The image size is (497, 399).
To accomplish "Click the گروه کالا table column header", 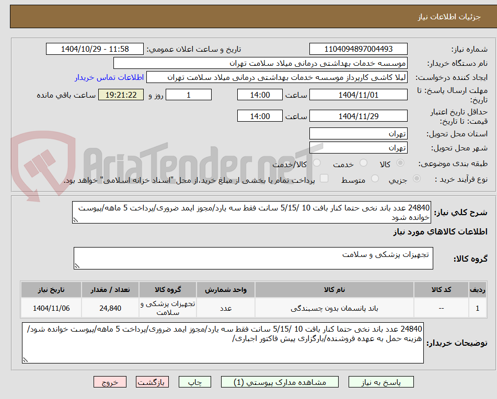I will pyautogui.click(x=168, y=290).
